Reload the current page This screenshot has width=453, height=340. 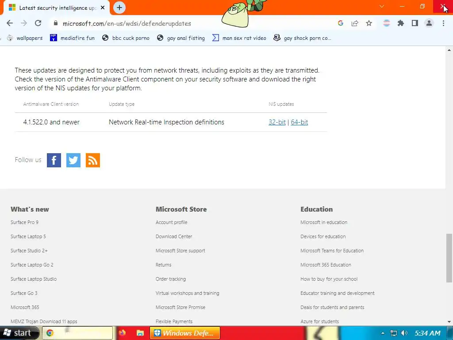pos(38,23)
